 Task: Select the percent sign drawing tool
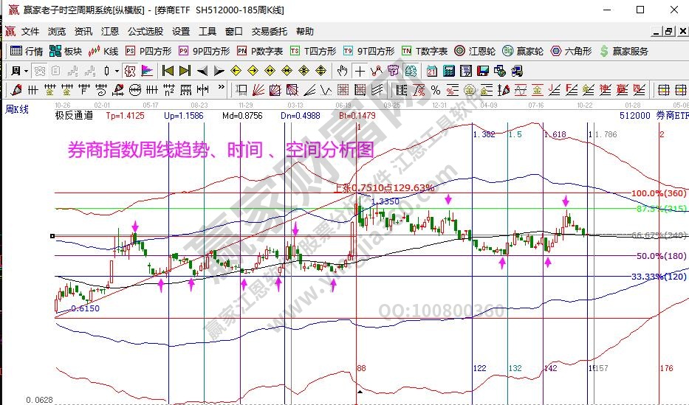tap(436, 89)
